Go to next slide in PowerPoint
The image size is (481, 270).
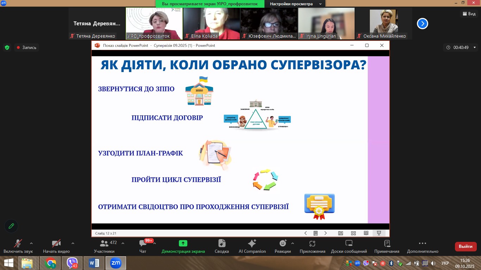(x=326, y=233)
